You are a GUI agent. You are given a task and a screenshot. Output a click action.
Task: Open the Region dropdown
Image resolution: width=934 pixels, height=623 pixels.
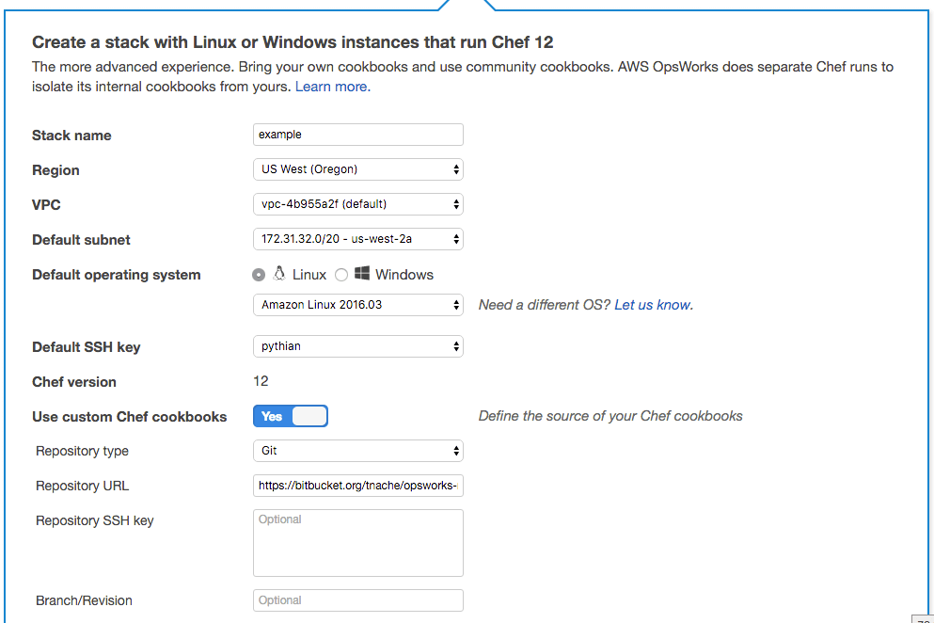pos(357,169)
